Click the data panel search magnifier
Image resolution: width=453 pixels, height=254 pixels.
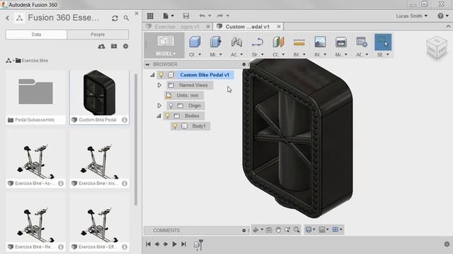tap(126, 18)
